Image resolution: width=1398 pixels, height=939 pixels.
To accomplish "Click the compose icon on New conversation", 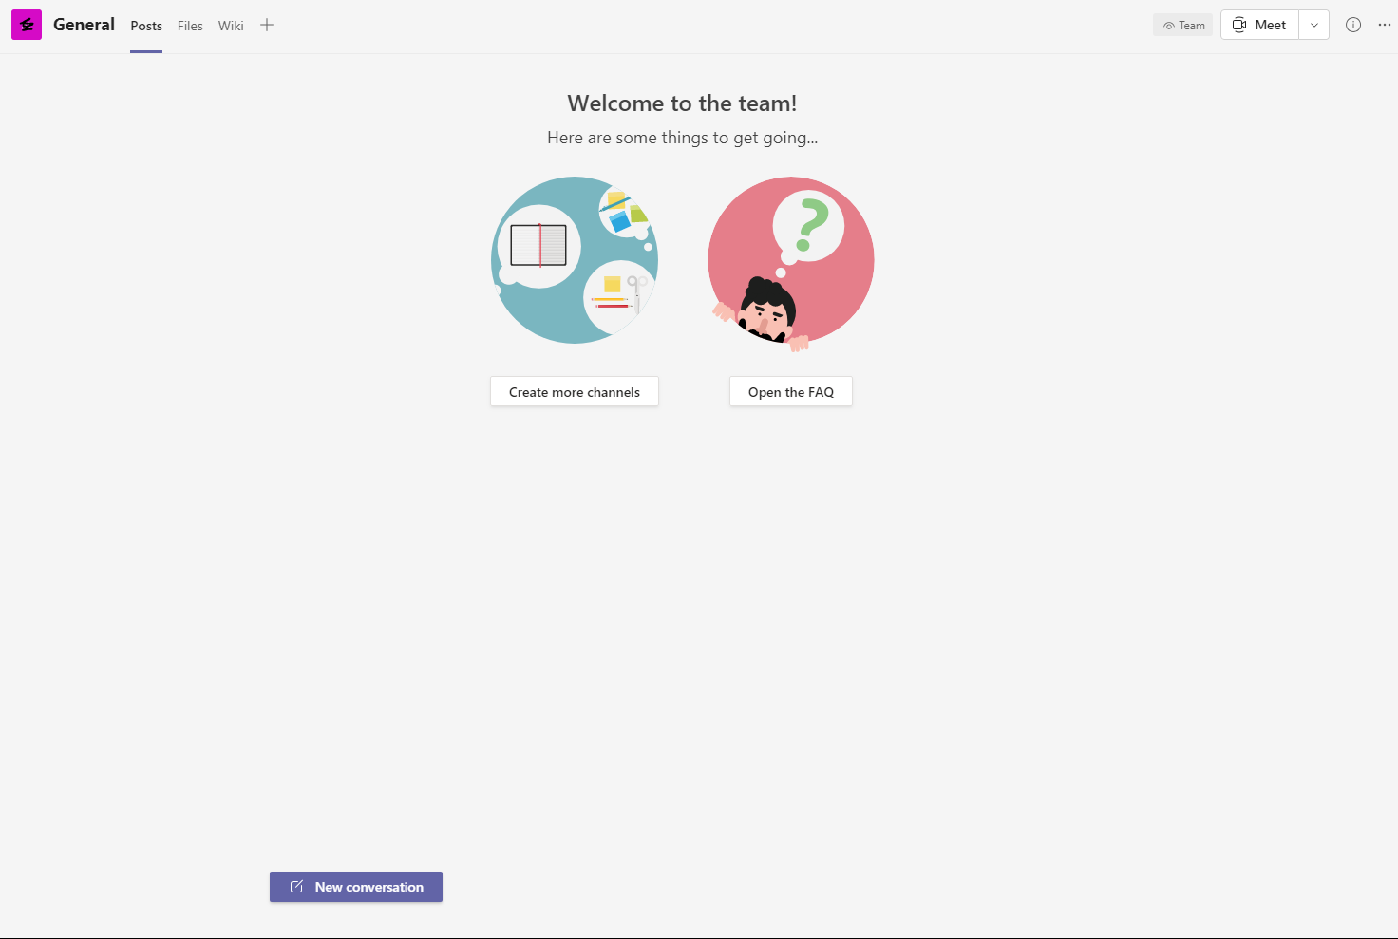I will tap(295, 886).
